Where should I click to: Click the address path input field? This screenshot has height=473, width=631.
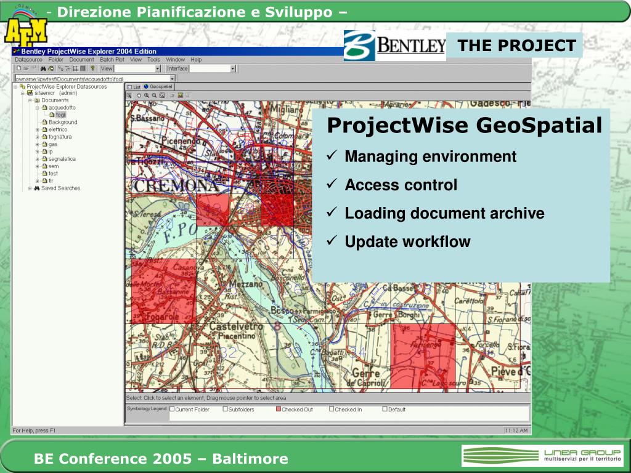(92, 79)
